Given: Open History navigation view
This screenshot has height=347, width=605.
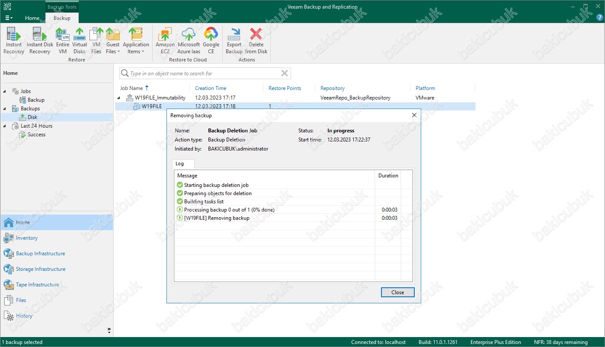Looking at the screenshot, I should 57,316.
